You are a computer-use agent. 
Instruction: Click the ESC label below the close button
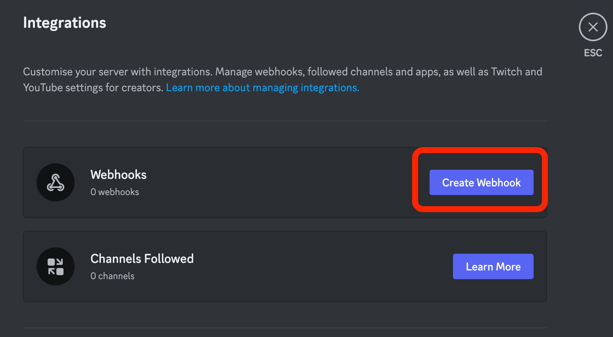tap(593, 52)
